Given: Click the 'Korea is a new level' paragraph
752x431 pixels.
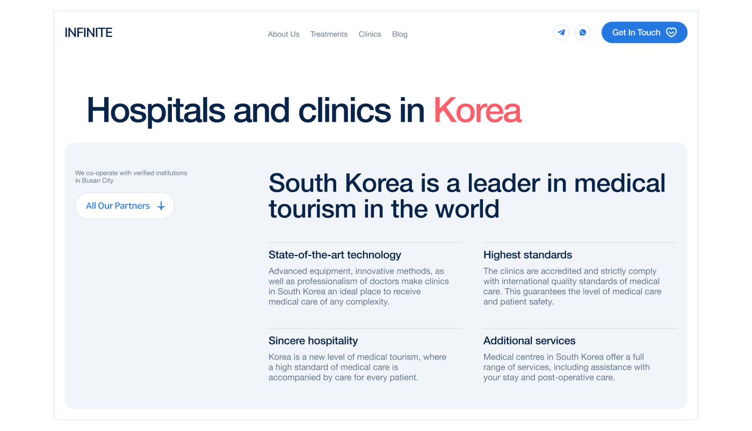Looking at the screenshot, I should click(x=357, y=367).
